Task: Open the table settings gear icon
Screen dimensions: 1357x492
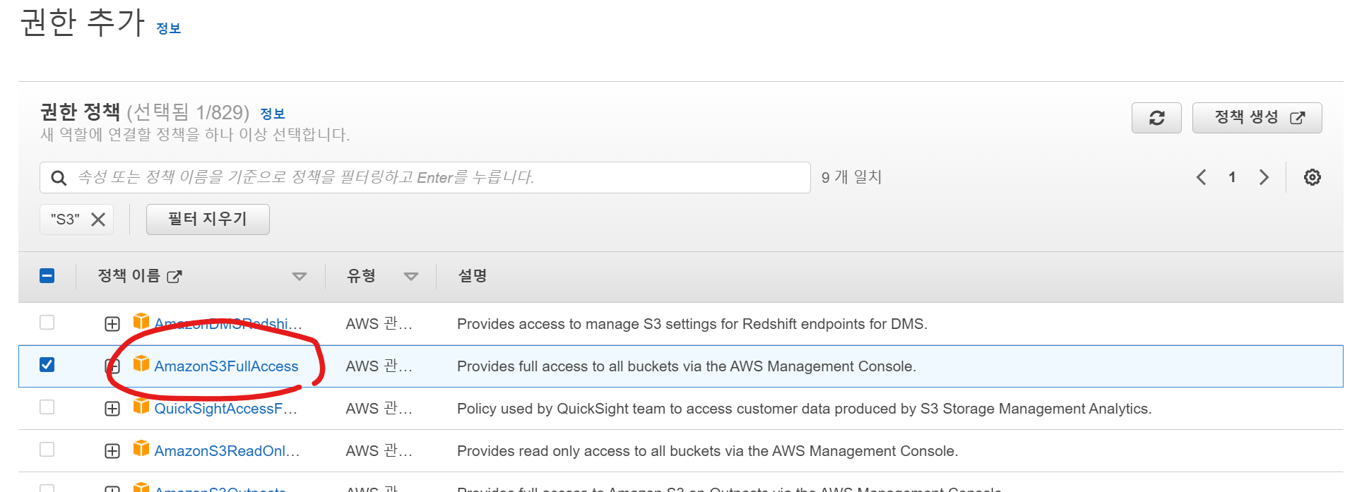Action: 1312,177
